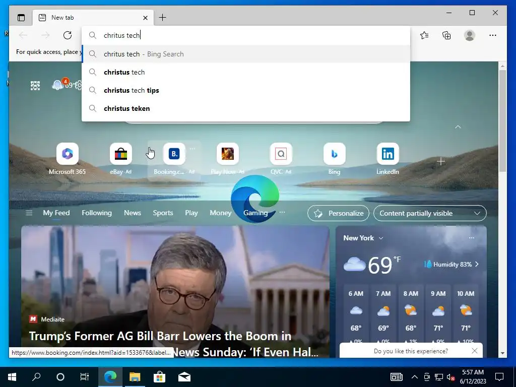Image resolution: width=516 pixels, height=387 pixels.
Task: Change New York weather location dropdown
Action: point(363,238)
